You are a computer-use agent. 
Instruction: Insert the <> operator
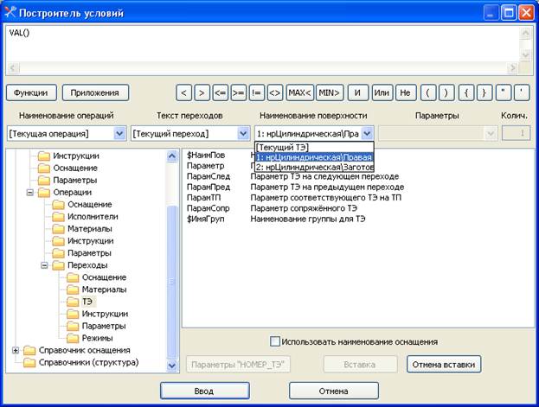click(x=275, y=92)
